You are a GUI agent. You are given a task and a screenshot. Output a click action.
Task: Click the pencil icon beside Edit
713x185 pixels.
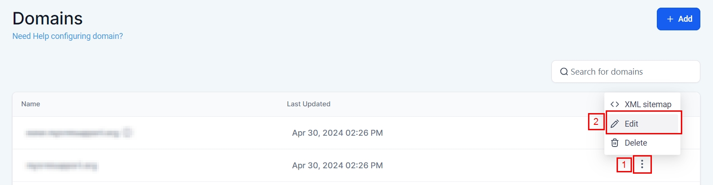click(615, 124)
